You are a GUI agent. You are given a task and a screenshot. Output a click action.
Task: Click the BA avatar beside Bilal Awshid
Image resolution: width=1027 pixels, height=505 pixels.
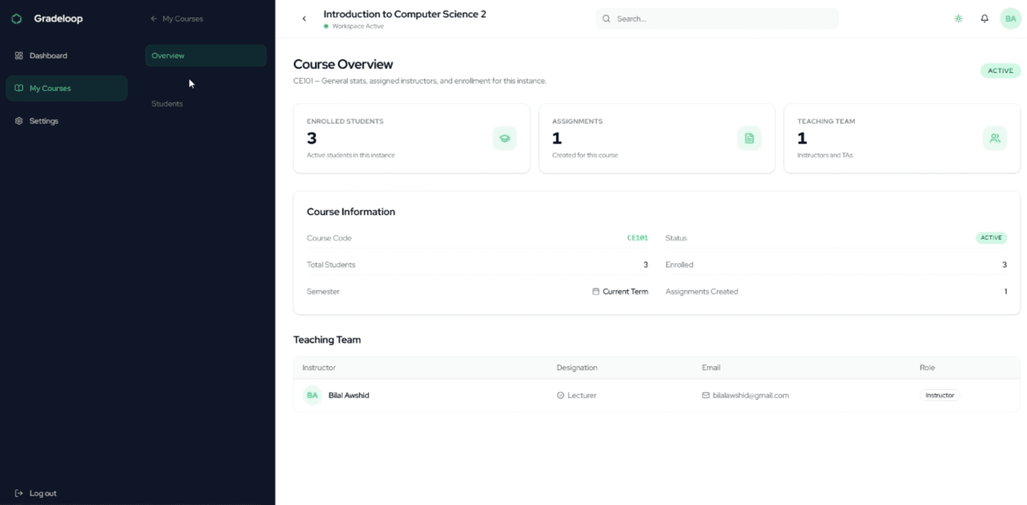[x=312, y=396]
